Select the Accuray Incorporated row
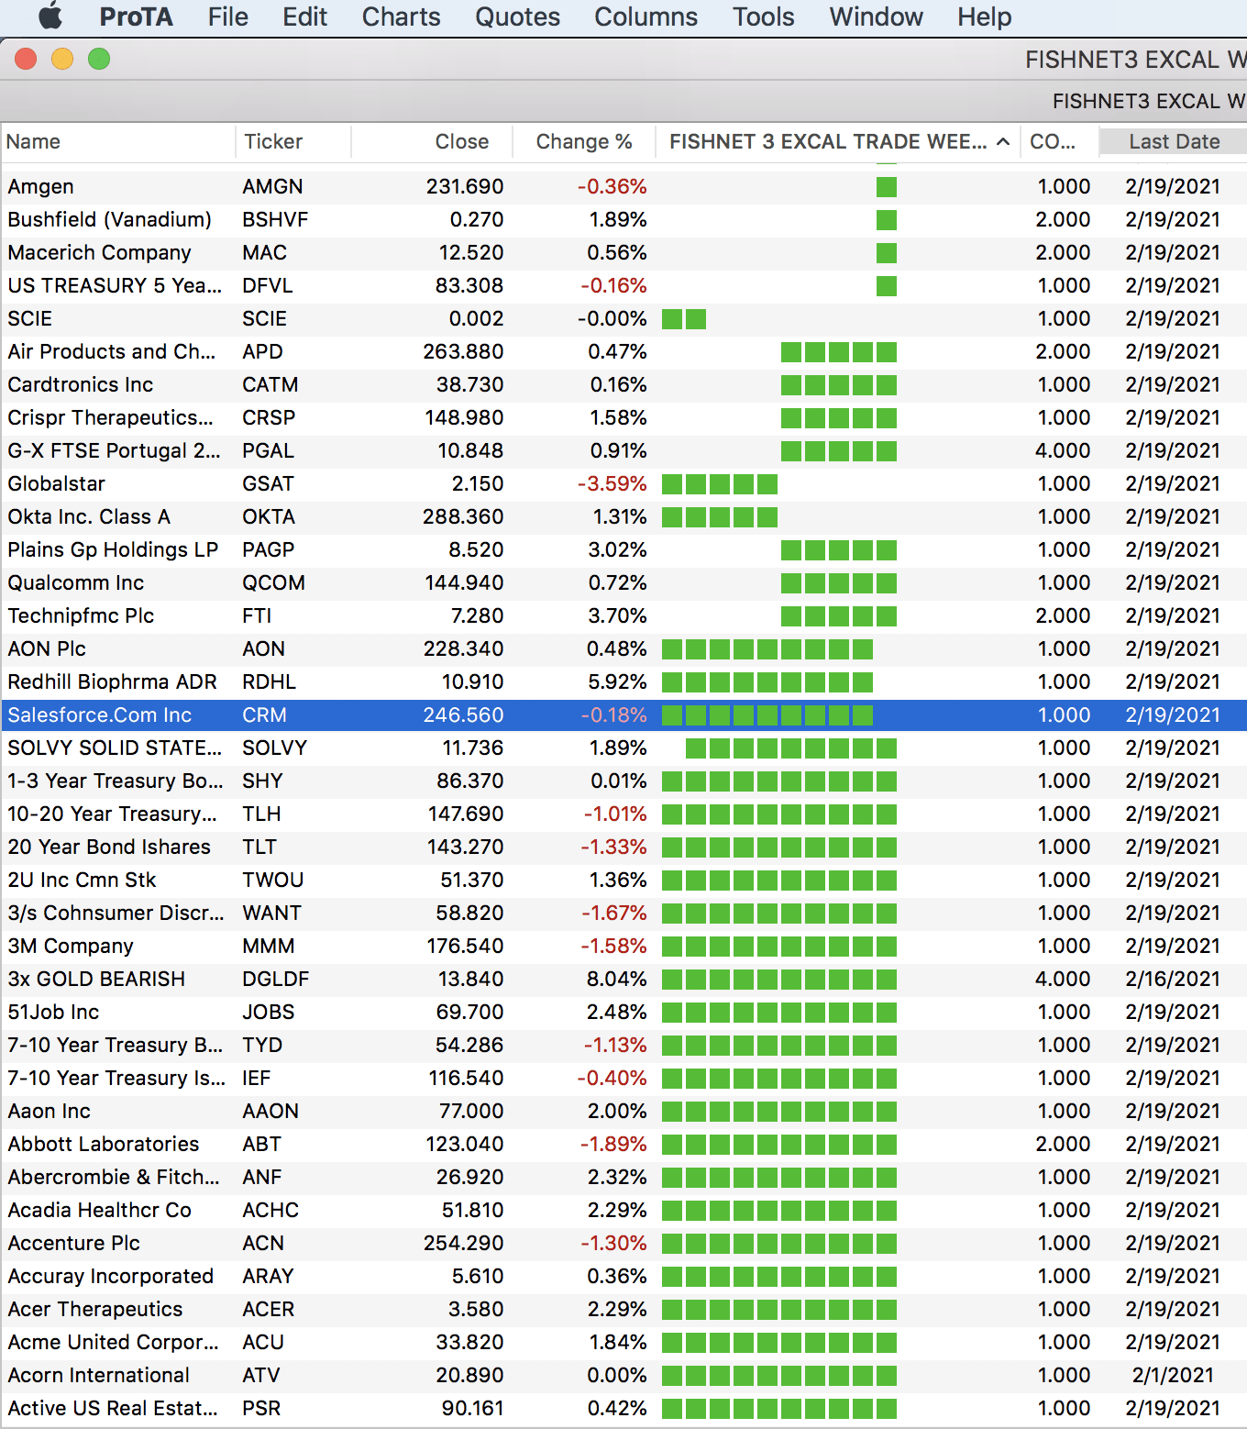This screenshot has height=1429, width=1247. 623,1277
